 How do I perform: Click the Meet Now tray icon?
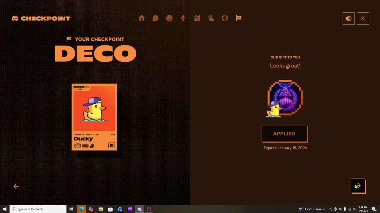(335, 209)
